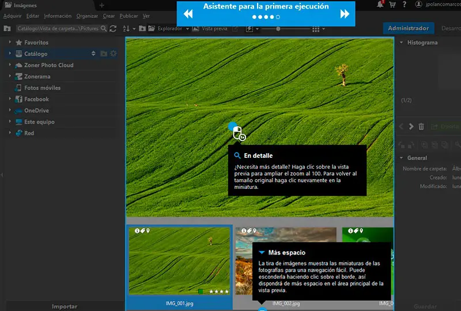The width and height of the screenshot is (461, 311).
Task: Open notifications bell icon
Action: point(380,4)
